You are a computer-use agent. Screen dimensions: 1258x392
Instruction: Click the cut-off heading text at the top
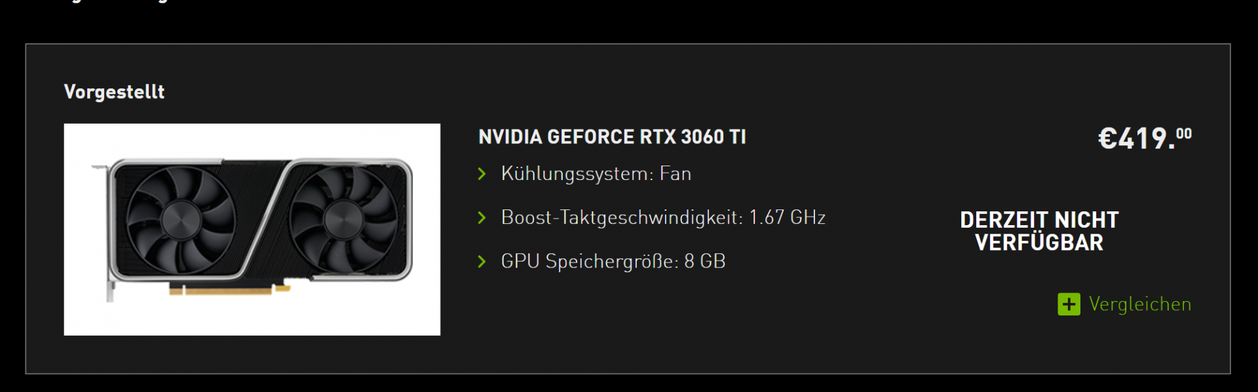click(x=118, y=2)
